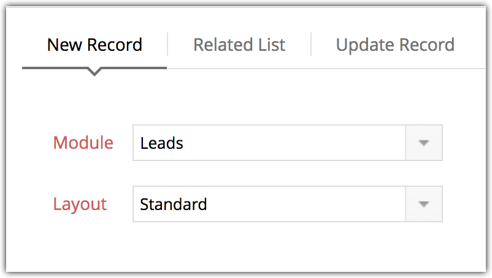Click the caret pointer beneath New Record
This screenshot has width=492, height=278.
click(94, 72)
